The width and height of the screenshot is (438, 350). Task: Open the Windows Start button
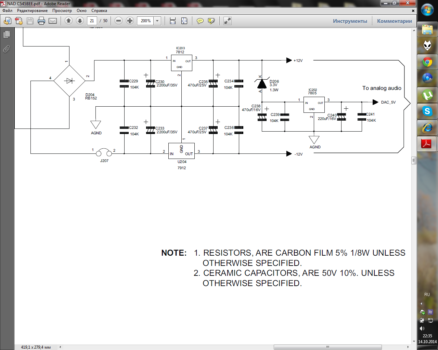[x=427, y=10]
